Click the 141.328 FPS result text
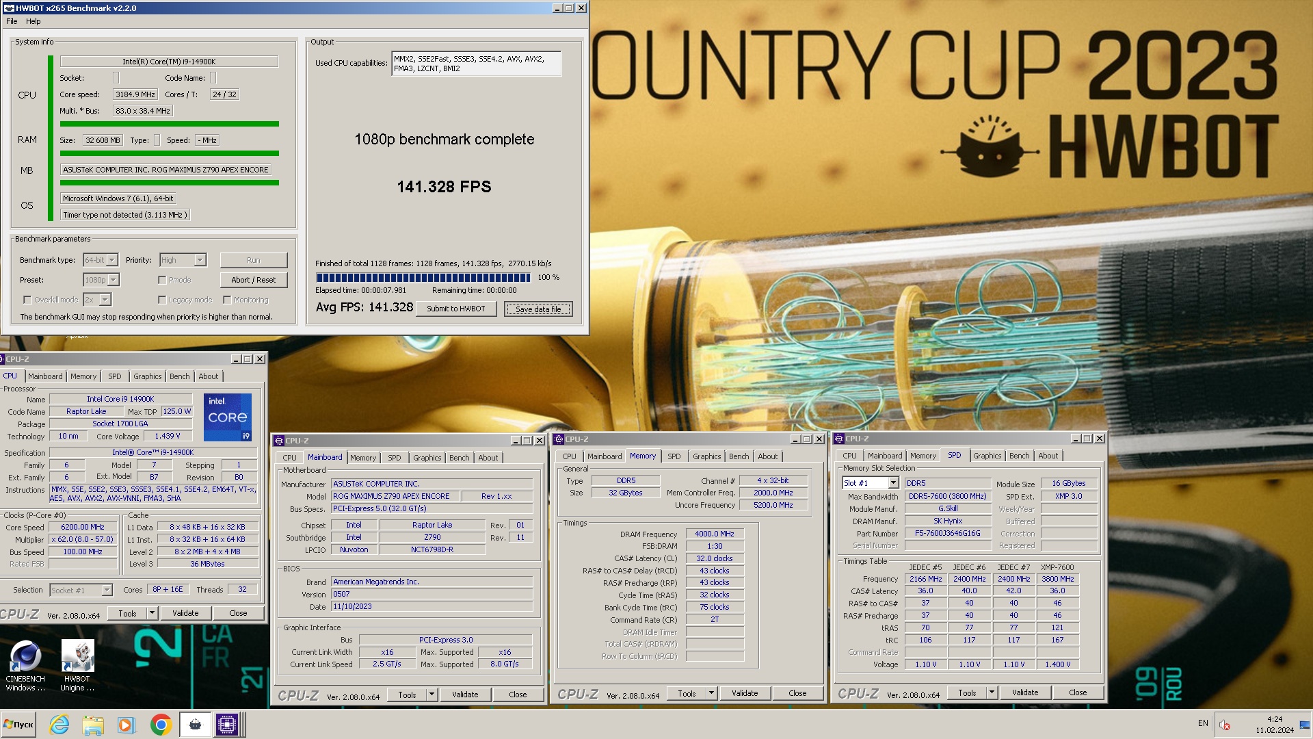This screenshot has width=1313, height=739. click(x=444, y=187)
